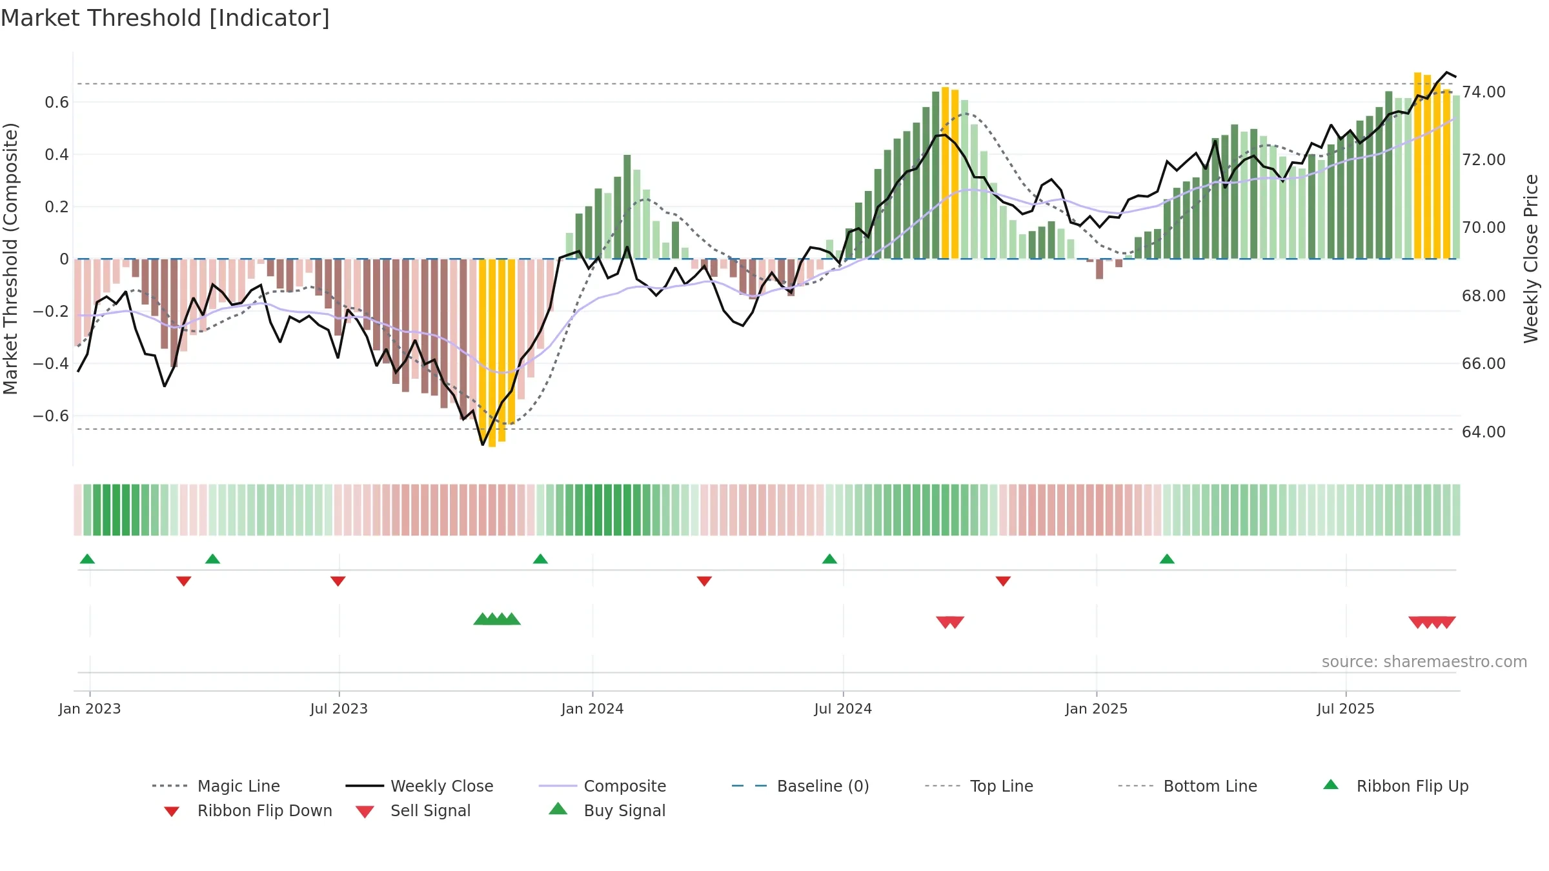This screenshot has width=1549, height=871.
Task: Click the green Ribbon Flip Up legend triangle
Action: pos(1331,785)
